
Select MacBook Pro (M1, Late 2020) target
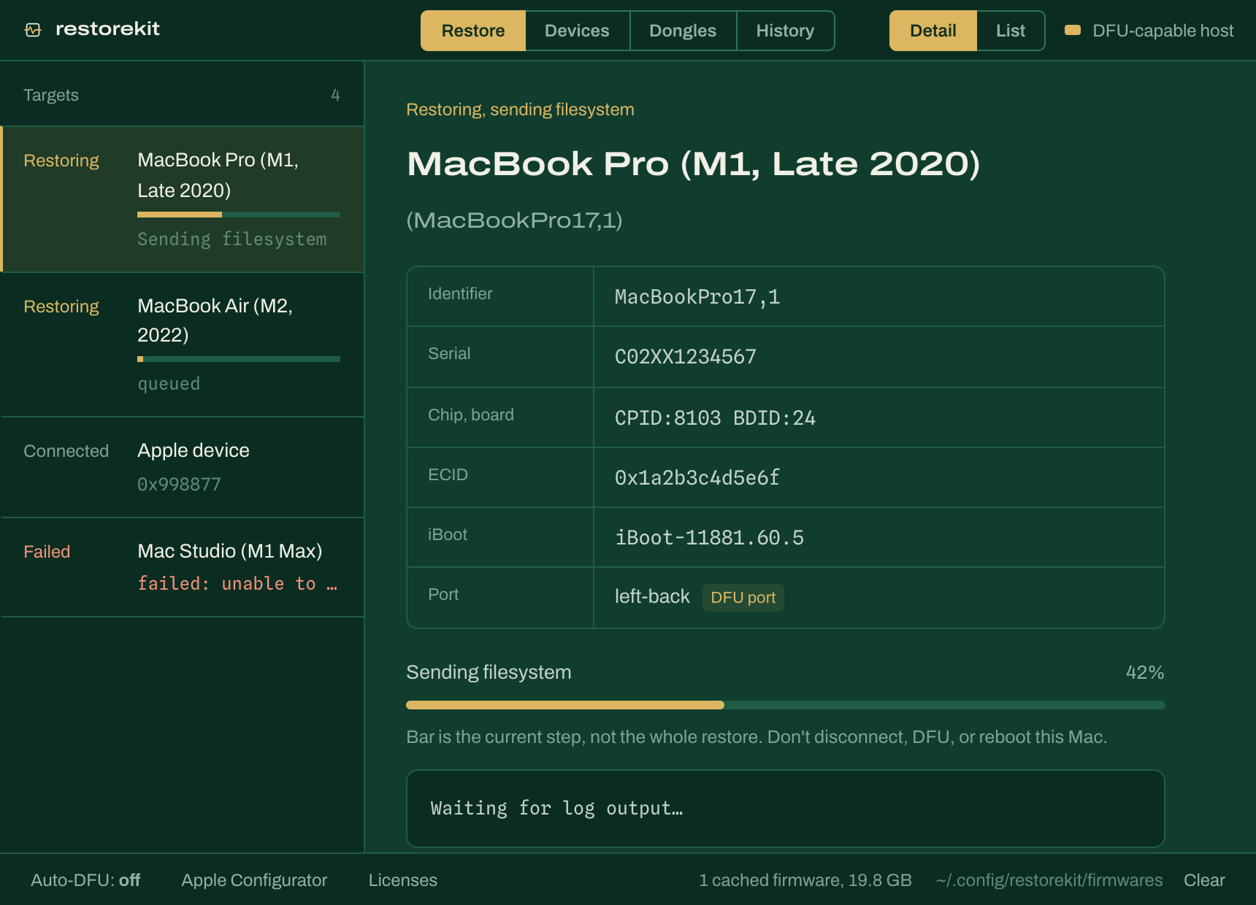[x=183, y=199]
